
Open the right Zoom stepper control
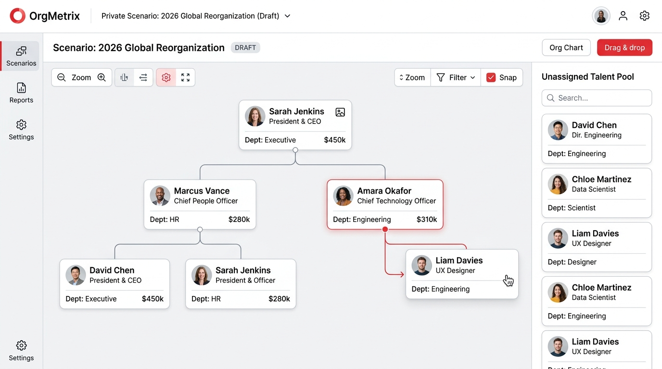tap(412, 77)
